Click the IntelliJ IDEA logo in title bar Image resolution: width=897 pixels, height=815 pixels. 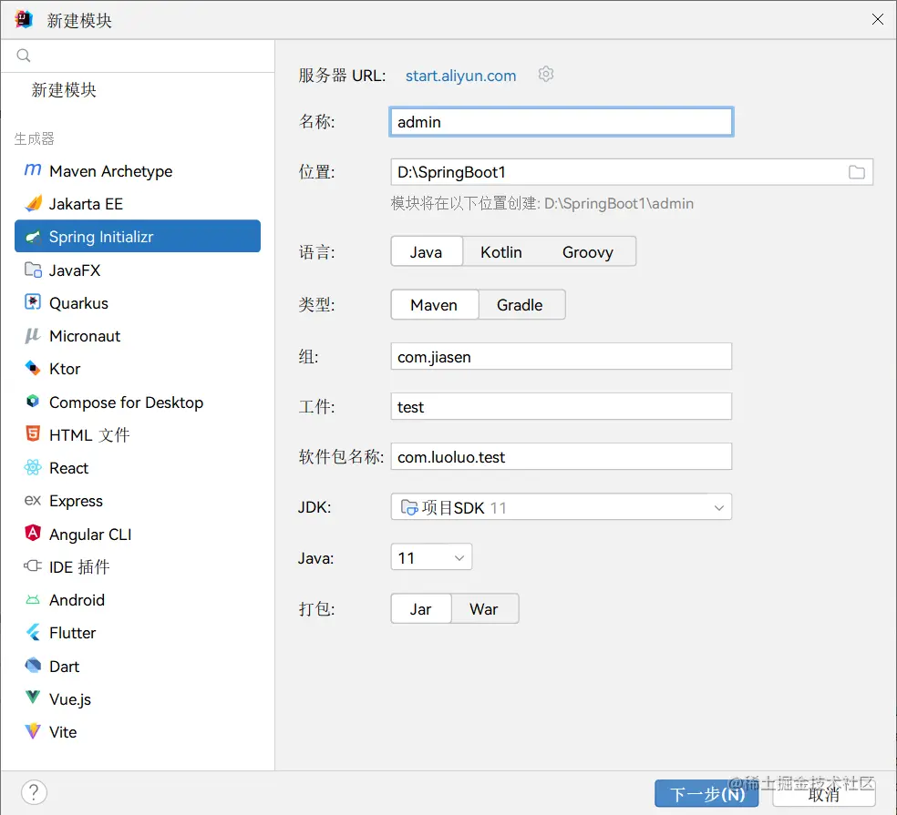24,19
